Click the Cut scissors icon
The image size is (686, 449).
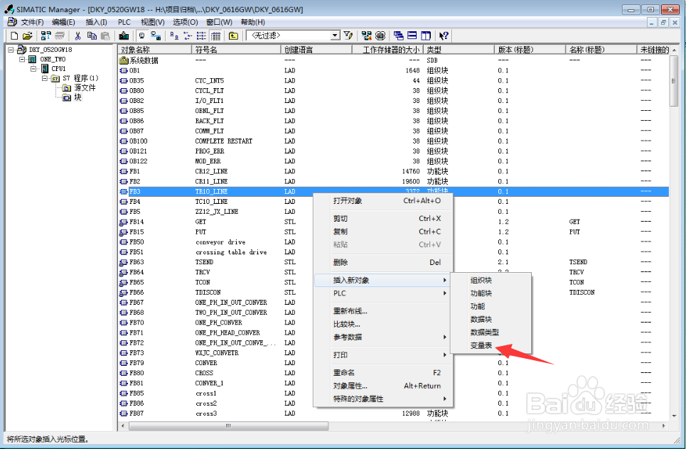(78, 36)
